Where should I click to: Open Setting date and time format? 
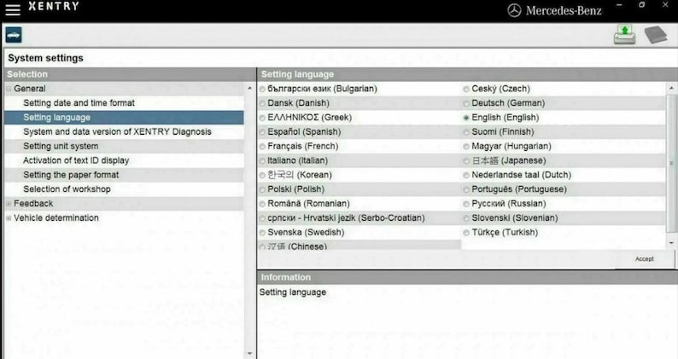click(x=79, y=103)
